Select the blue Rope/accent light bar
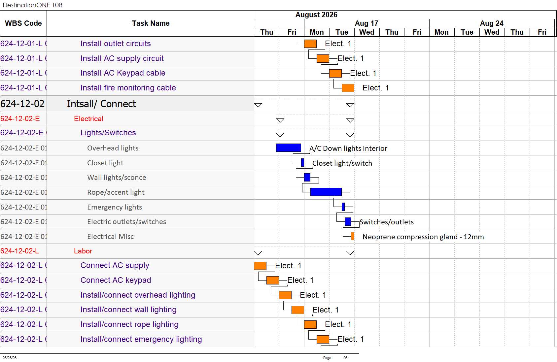 (x=326, y=192)
